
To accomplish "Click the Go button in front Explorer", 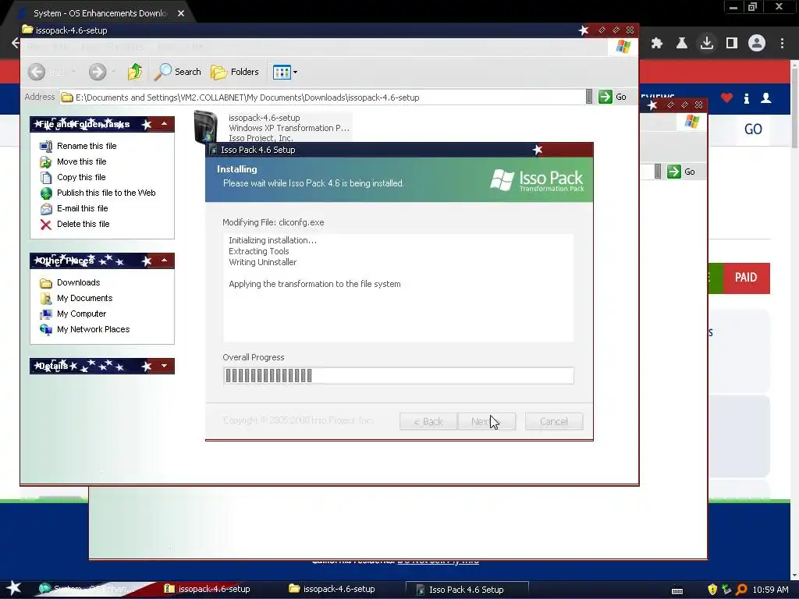I will pyautogui.click(x=613, y=97).
